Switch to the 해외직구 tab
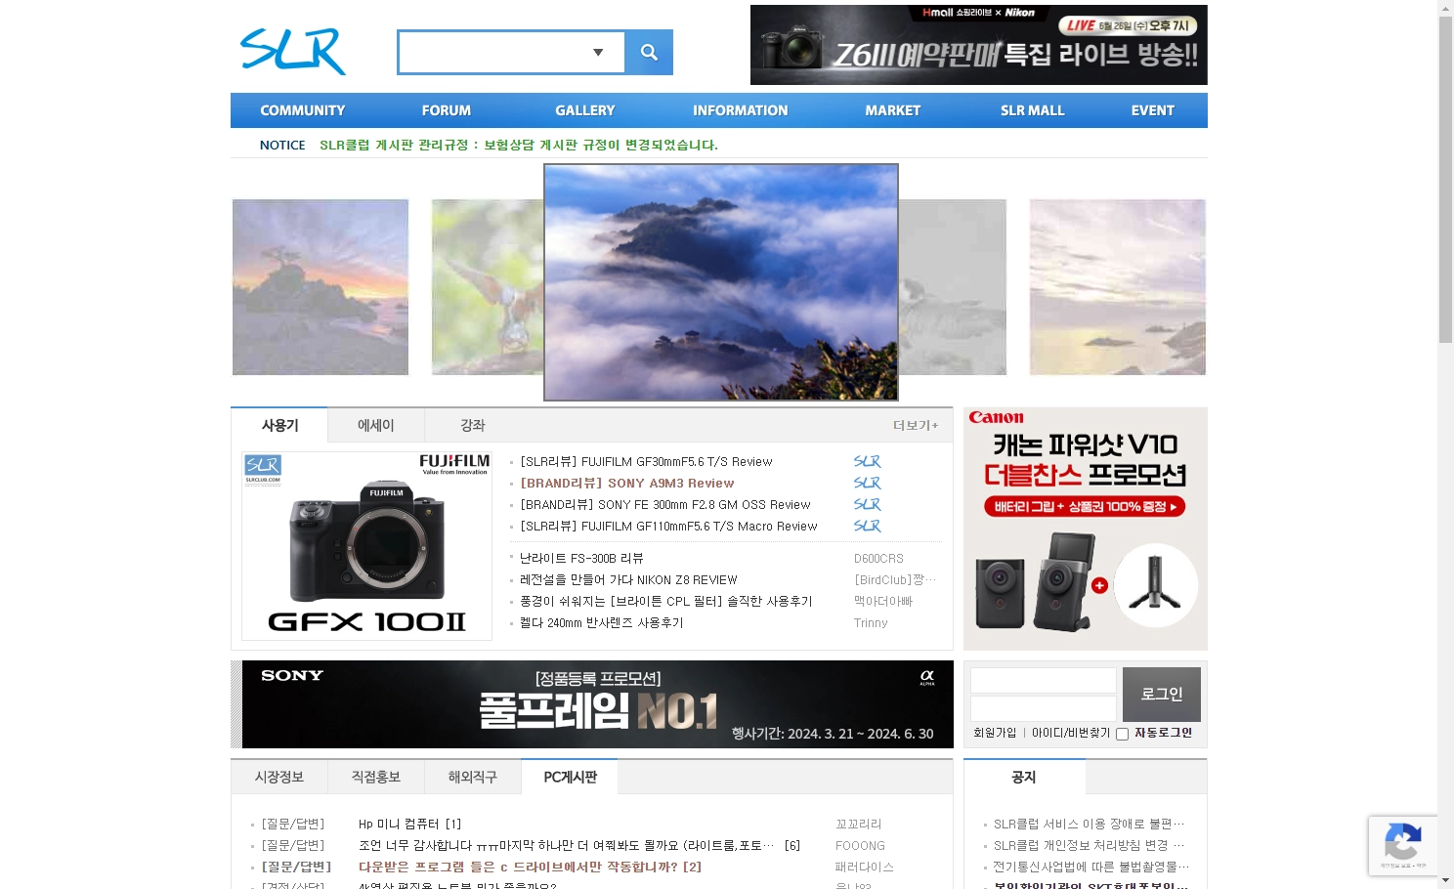This screenshot has width=1454, height=889. click(x=473, y=777)
